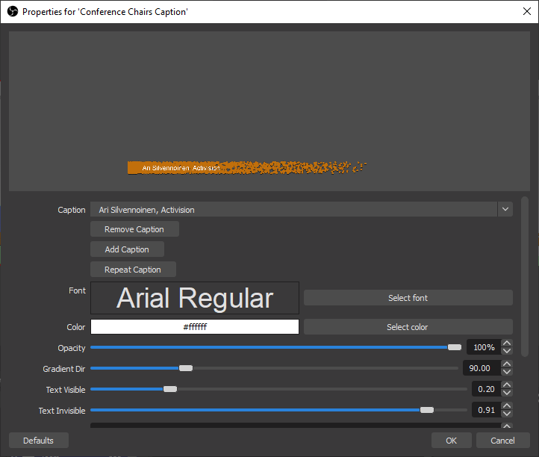The image size is (539, 457).
Task: Increase Opacity with the up arrow
Action: (507, 344)
